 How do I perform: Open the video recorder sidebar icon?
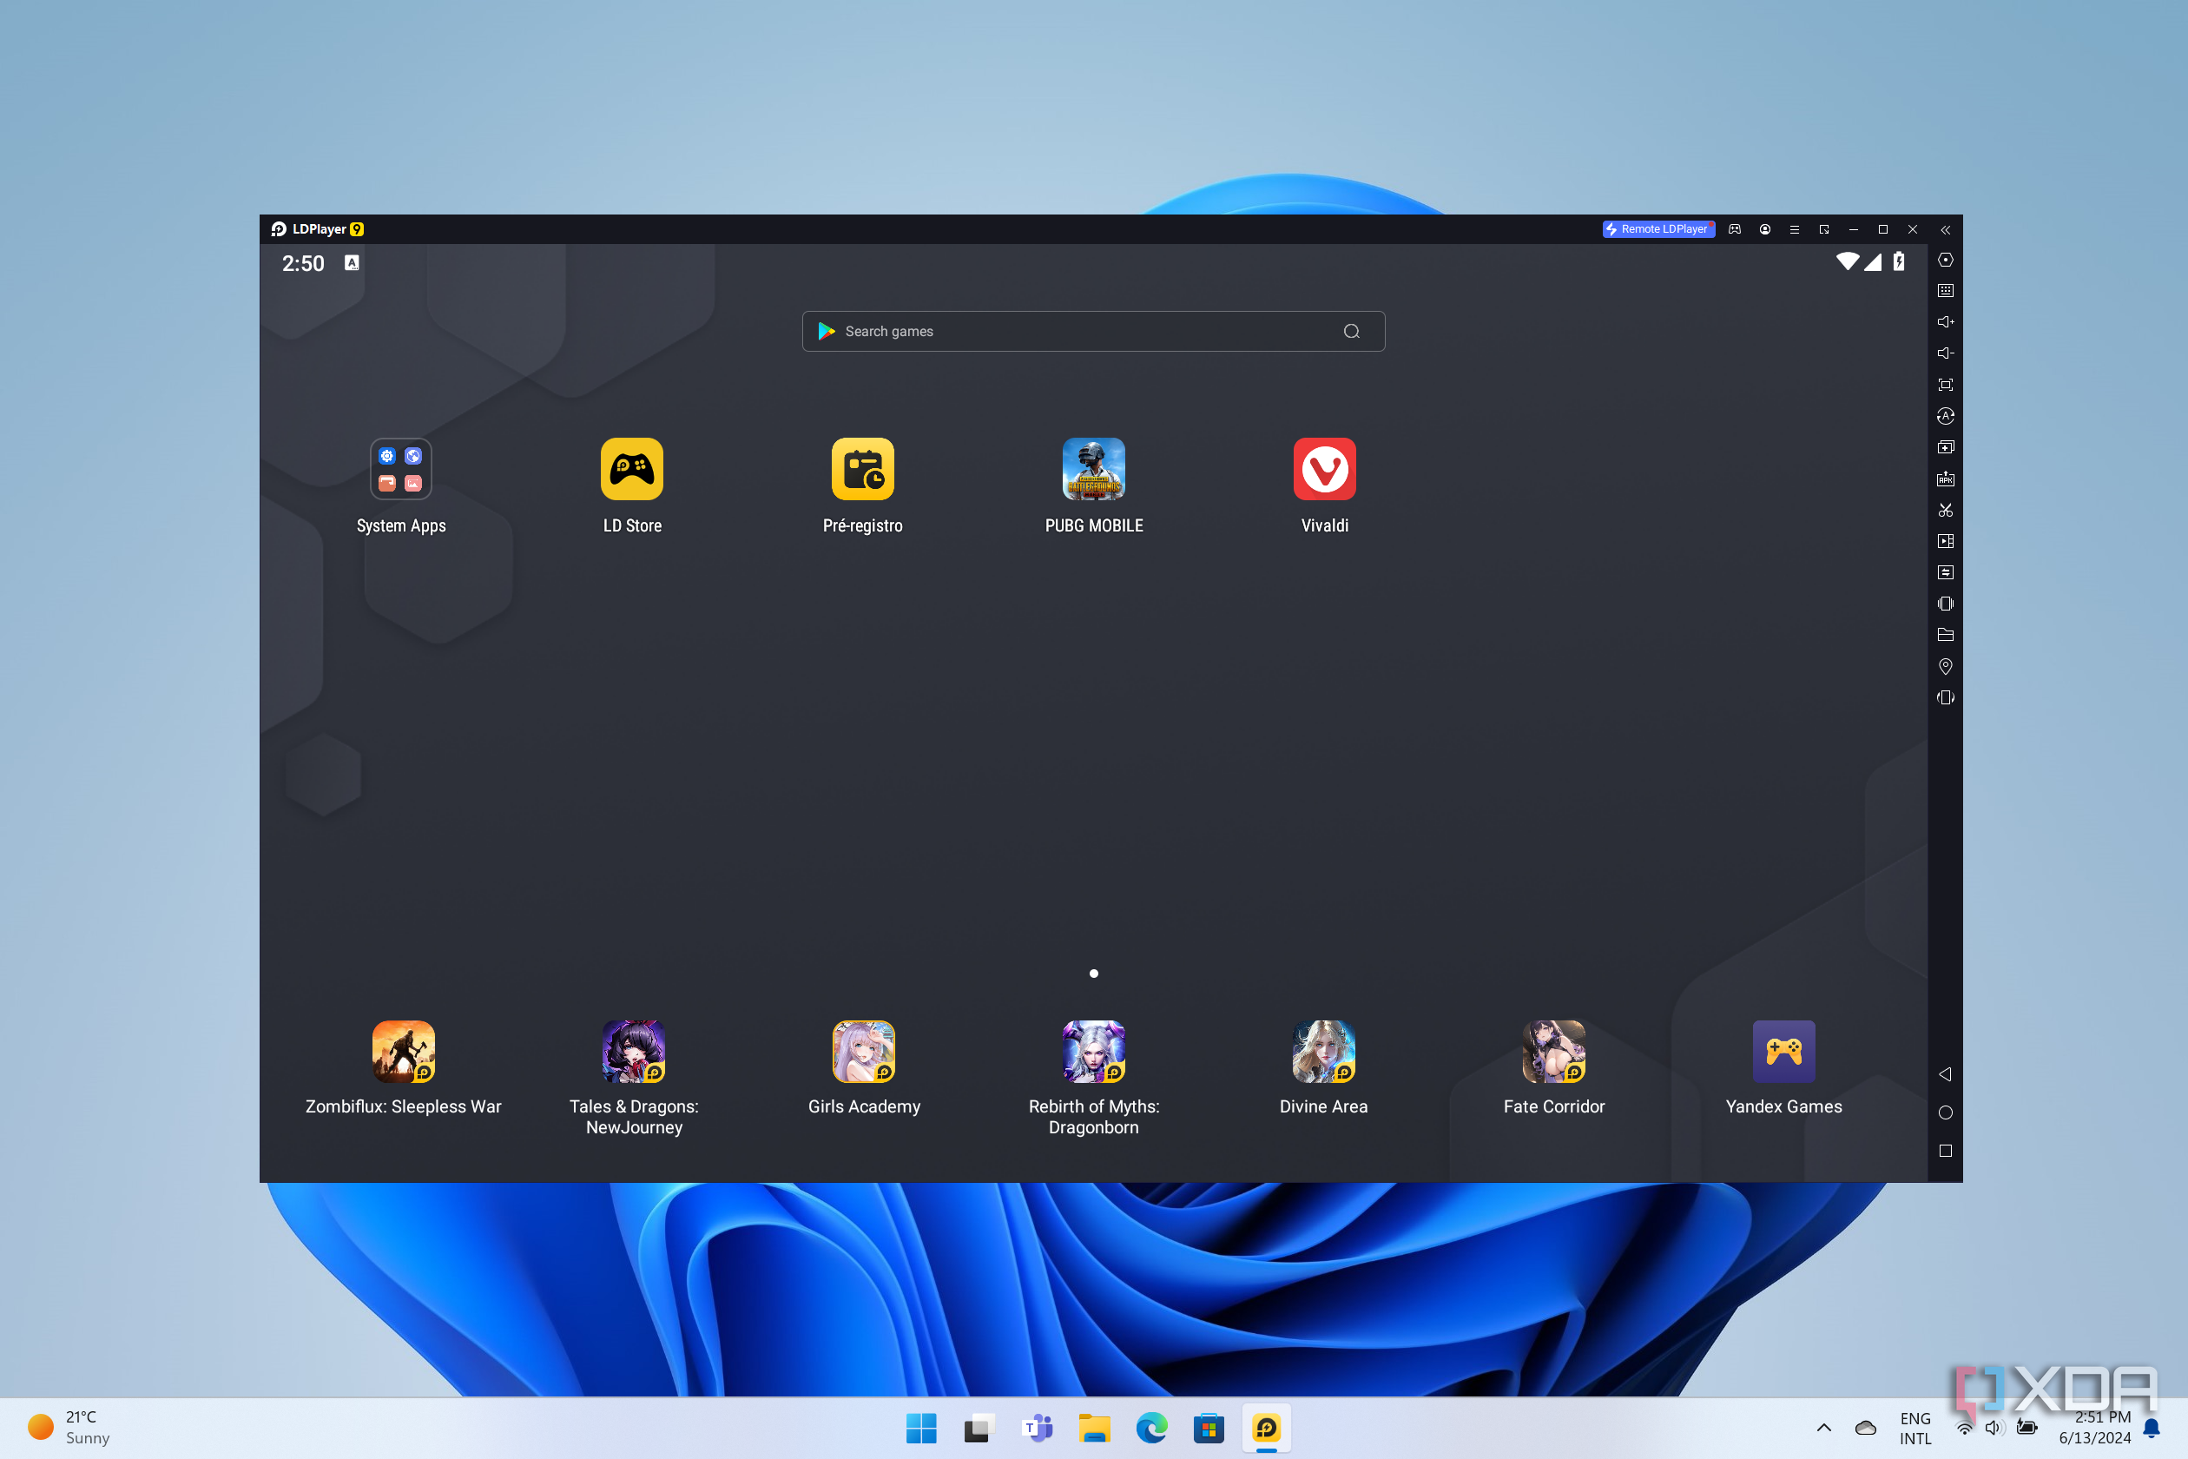(x=1944, y=540)
